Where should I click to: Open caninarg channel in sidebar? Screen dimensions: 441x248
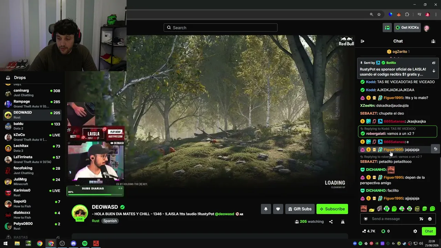pos(32,93)
